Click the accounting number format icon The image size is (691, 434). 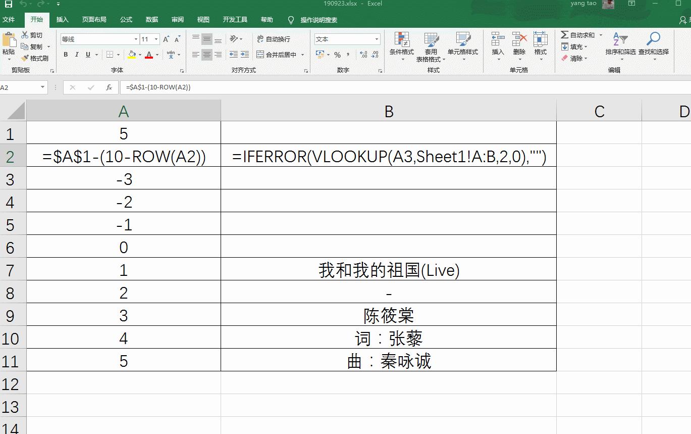pos(320,54)
